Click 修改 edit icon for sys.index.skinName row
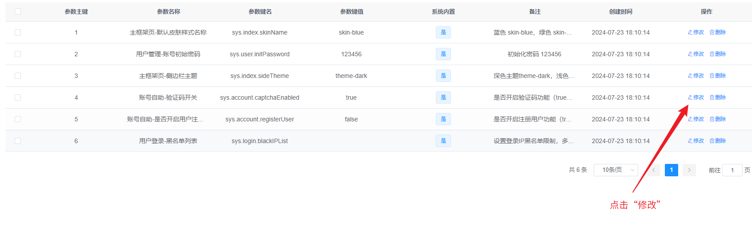 pos(690,32)
